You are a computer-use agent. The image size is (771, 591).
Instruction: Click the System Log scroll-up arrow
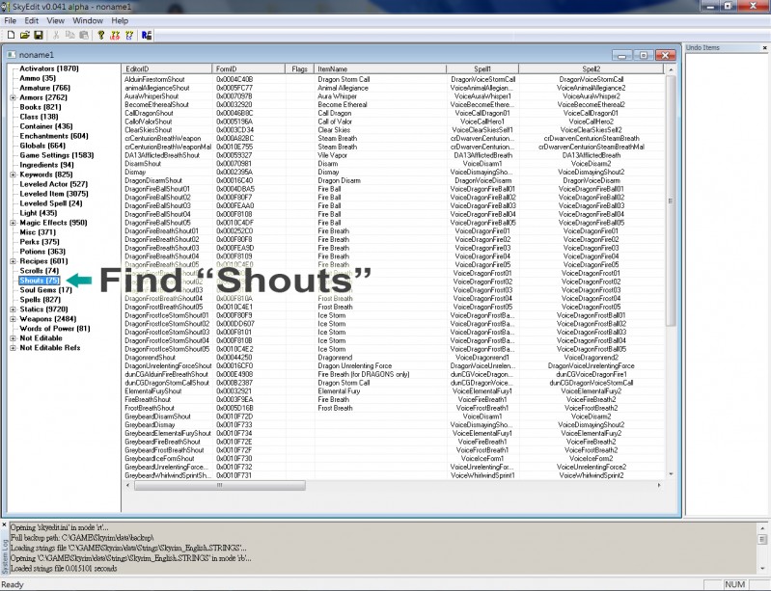pyautogui.click(x=762, y=528)
